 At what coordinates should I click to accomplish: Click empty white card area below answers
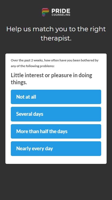pos(56,160)
